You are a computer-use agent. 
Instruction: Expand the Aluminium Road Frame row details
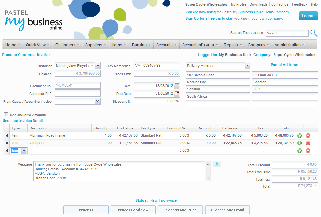(x=6, y=136)
